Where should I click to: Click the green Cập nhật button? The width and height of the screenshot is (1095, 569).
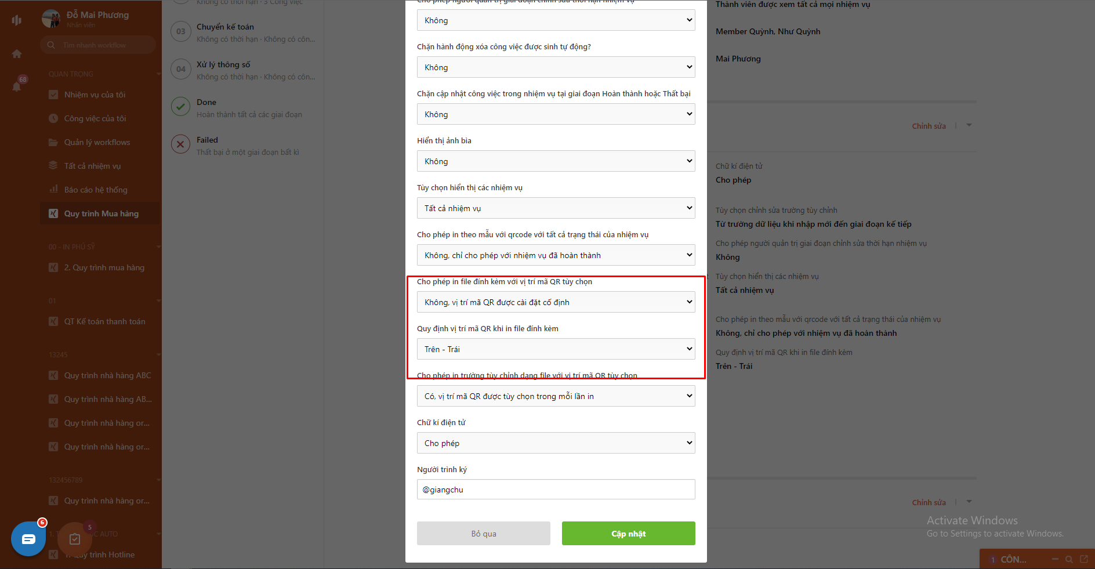coord(629,534)
